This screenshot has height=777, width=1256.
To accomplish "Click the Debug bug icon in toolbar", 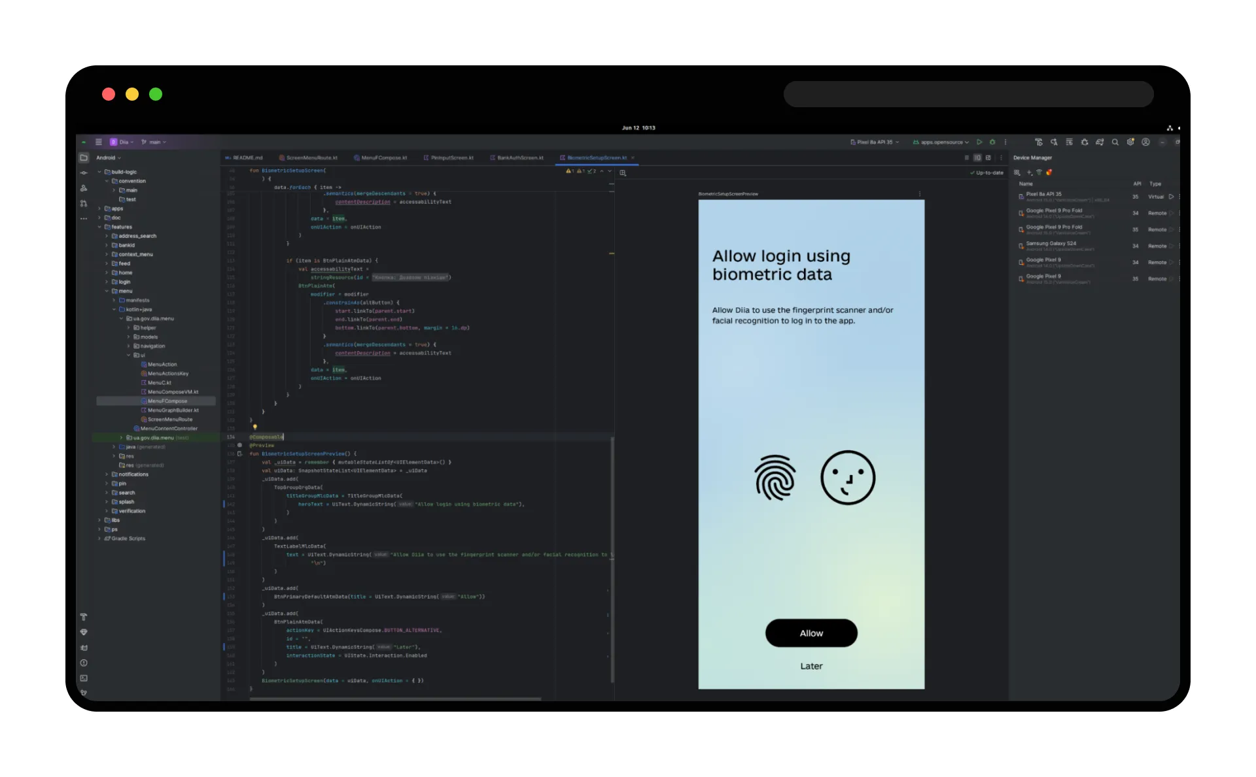I will [x=992, y=142].
